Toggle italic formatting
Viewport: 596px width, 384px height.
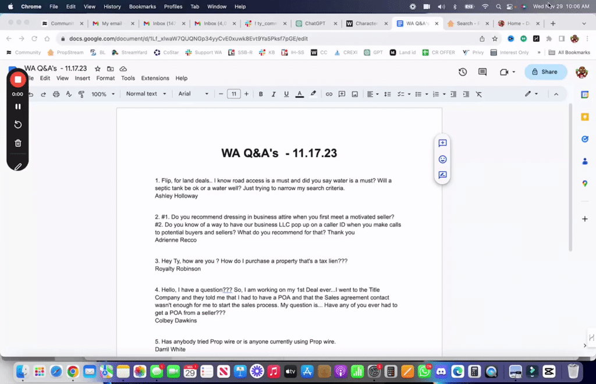click(273, 94)
